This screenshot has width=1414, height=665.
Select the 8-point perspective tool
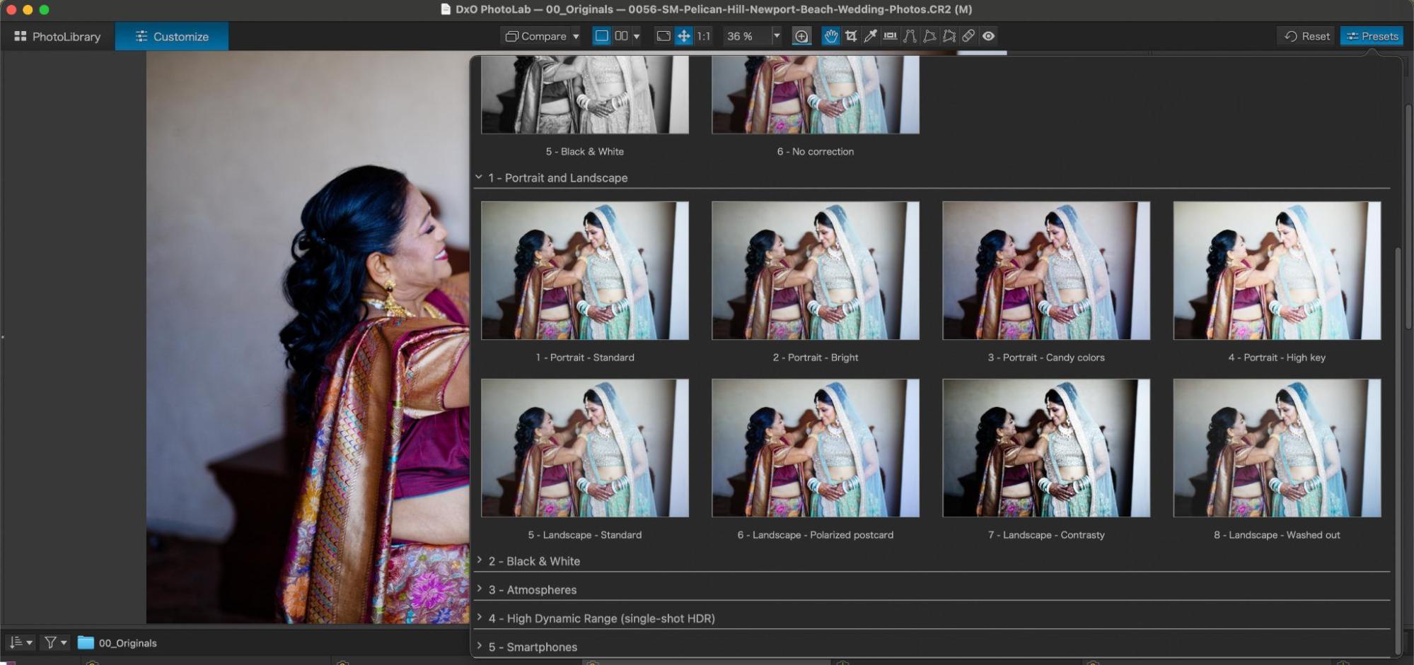[x=949, y=36]
